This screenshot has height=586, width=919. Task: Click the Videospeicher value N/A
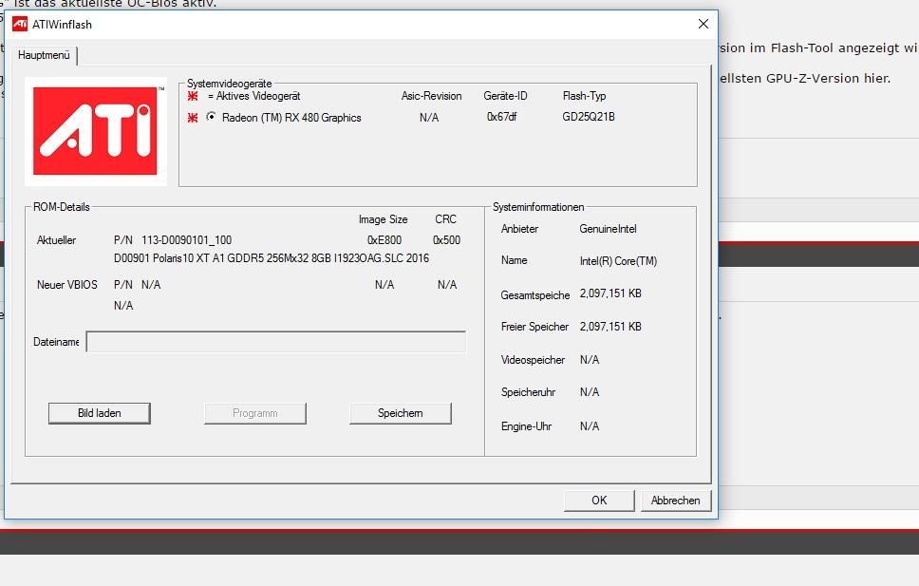[590, 360]
